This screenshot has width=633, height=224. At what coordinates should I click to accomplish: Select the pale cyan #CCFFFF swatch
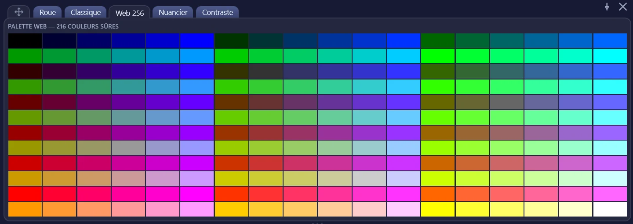pos(610,179)
